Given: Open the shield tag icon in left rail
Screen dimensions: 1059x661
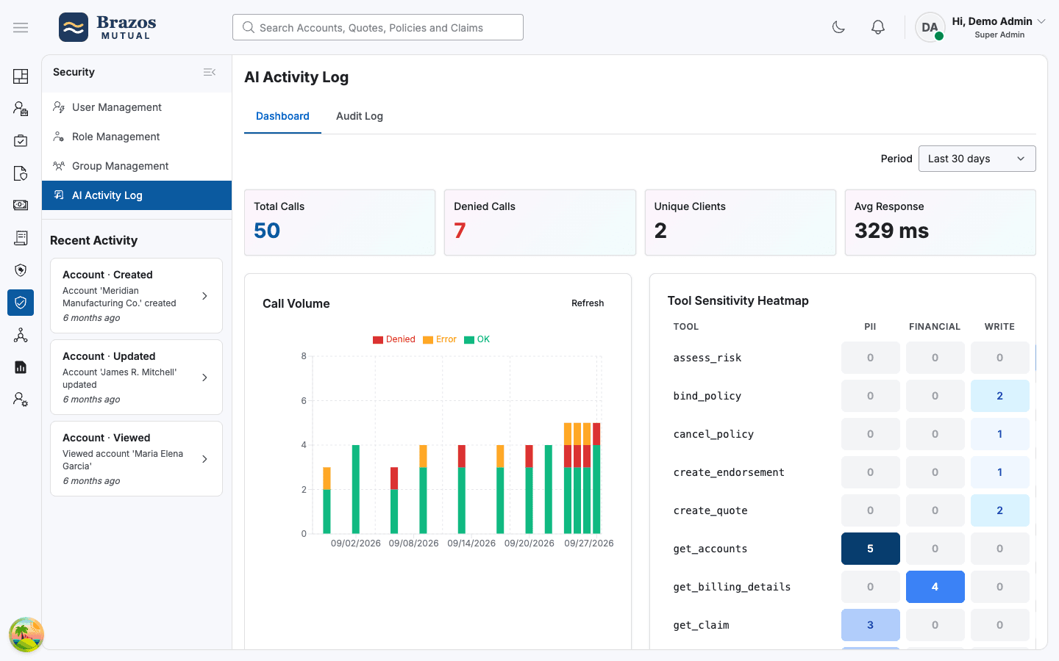Looking at the screenshot, I should coord(21,270).
